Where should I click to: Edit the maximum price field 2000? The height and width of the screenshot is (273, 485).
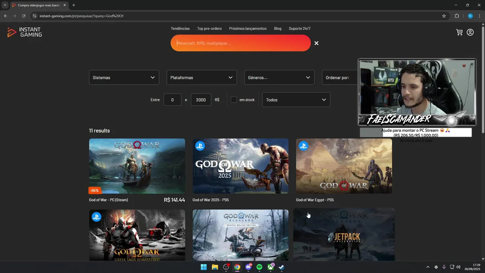[x=201, y=100]
